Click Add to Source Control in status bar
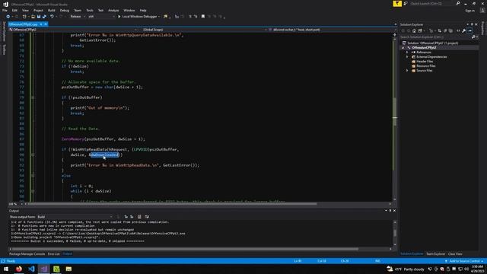Screen dimensions: 487x274 click(464, 261)
